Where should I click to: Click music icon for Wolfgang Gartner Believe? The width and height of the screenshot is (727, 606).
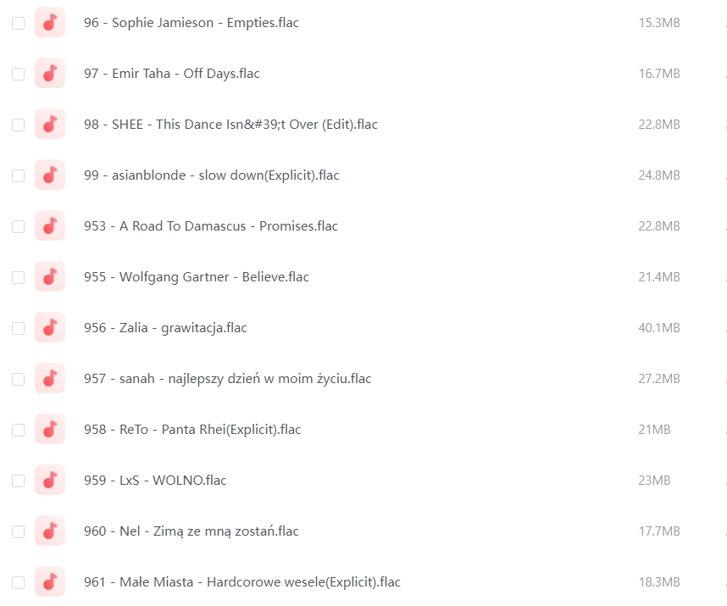(50, 277)
